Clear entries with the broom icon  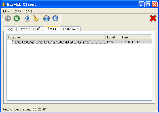click(x=36, y=18)
